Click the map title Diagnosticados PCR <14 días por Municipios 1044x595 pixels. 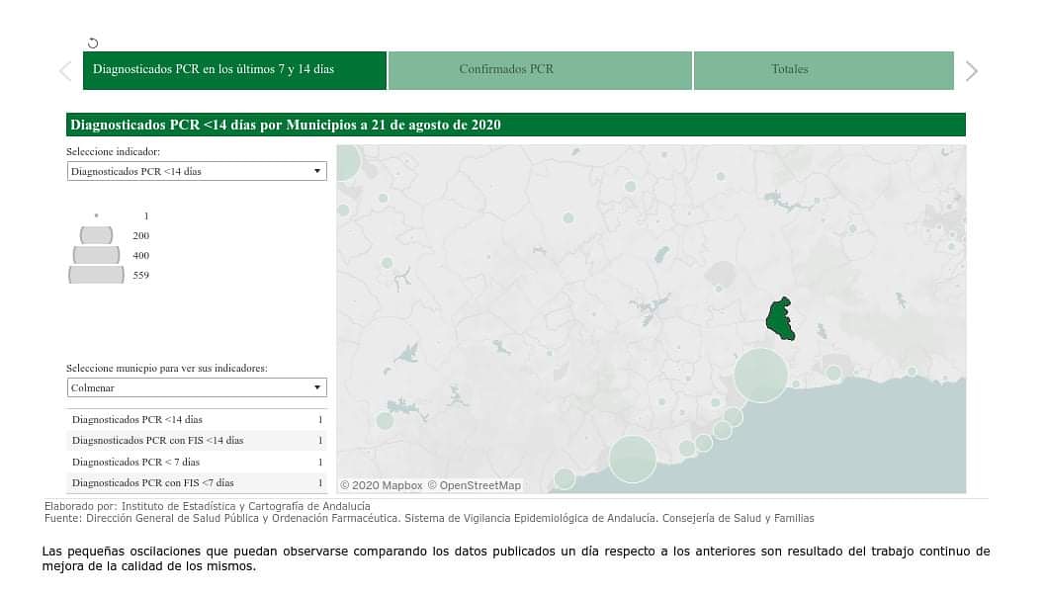[286, 126]
